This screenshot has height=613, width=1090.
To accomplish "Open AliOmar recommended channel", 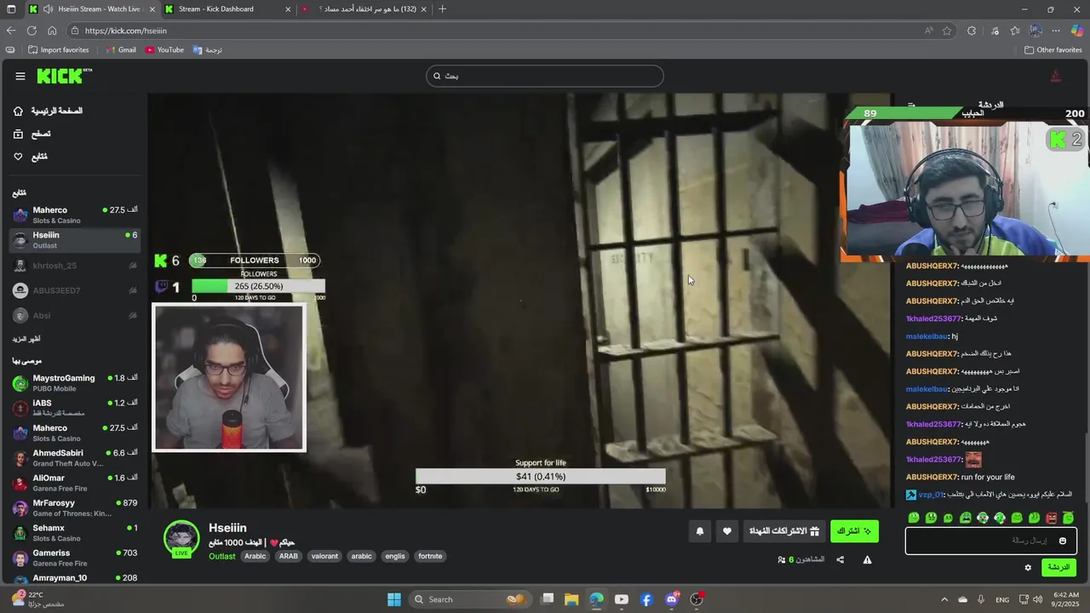I will pyautogui.click(x=75, y=483).
